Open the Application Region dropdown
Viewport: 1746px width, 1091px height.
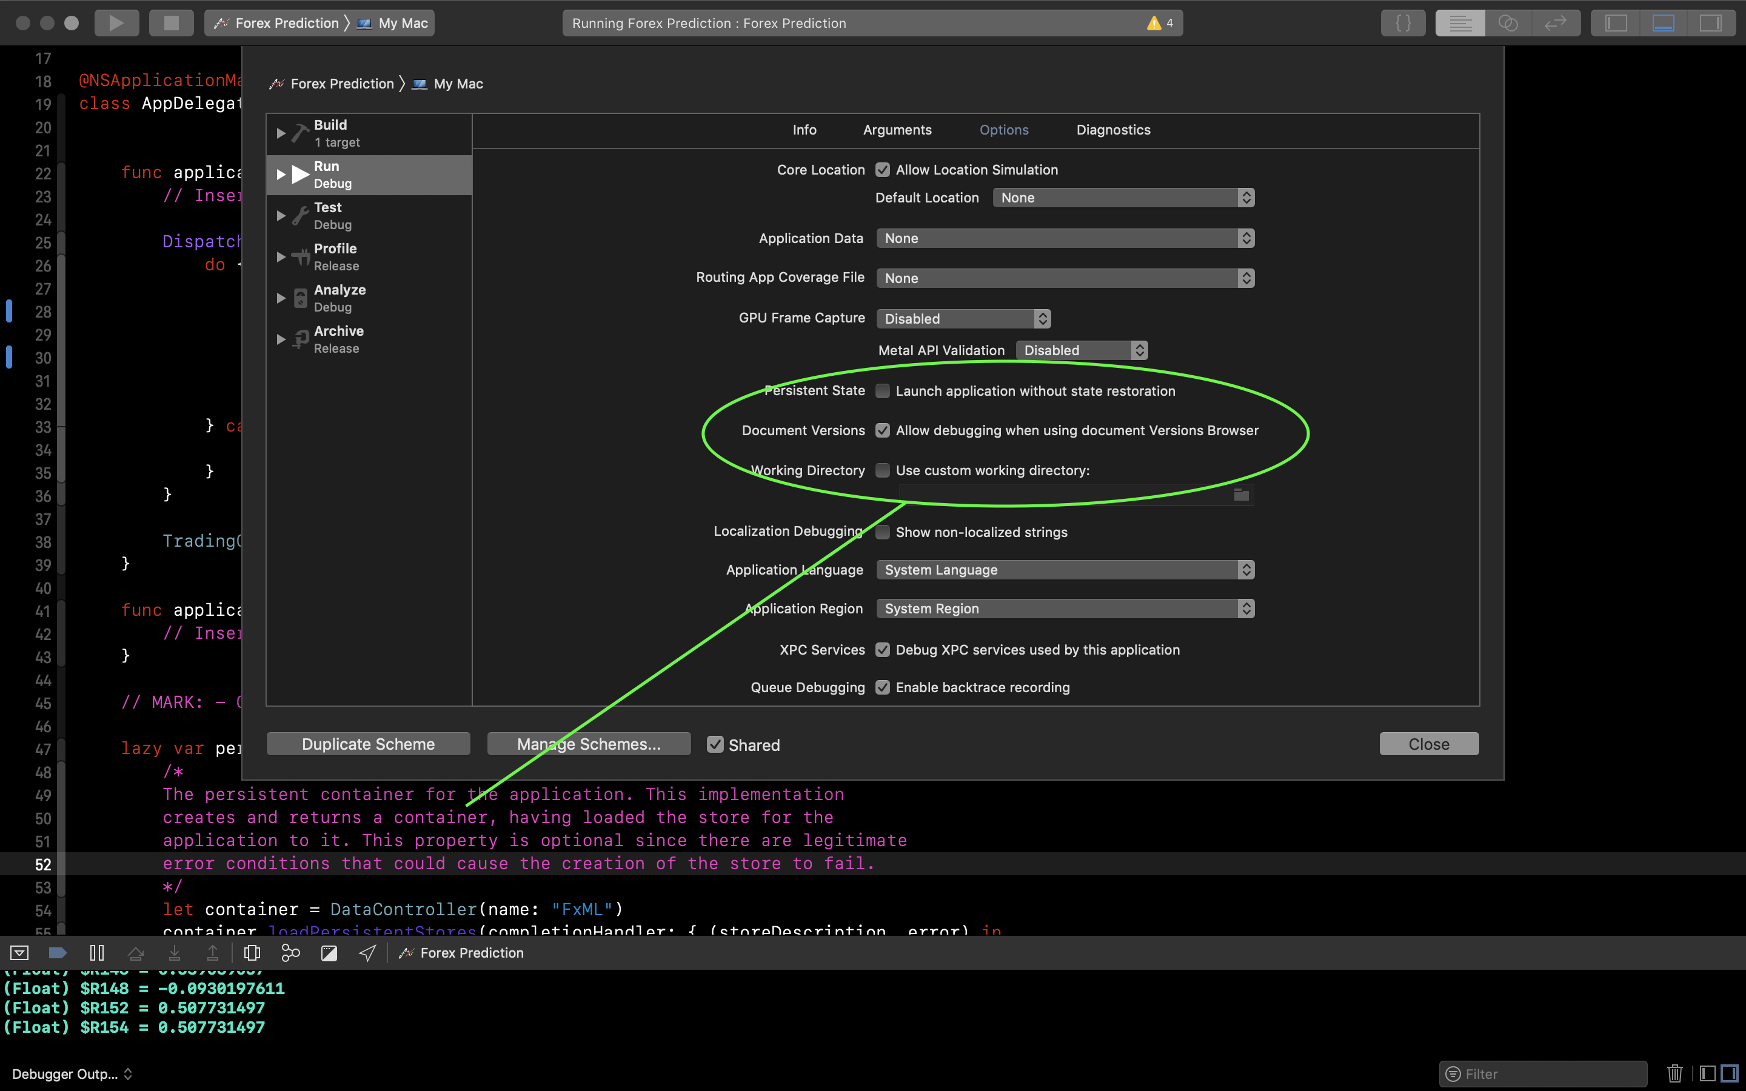point(1065,609)
